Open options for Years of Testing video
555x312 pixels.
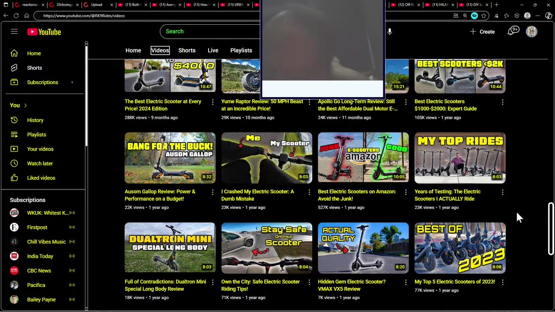point(503,192)
